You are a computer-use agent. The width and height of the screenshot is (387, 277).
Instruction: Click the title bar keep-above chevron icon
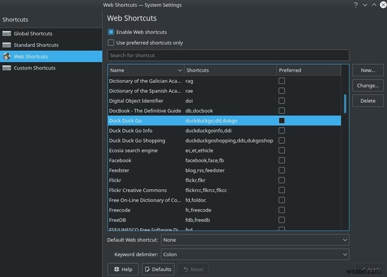point(374,5)
